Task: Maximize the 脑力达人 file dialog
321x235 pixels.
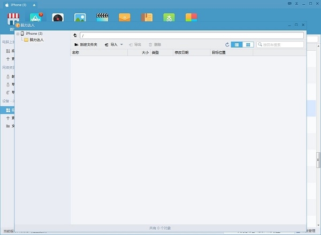Action: (296, 25)
